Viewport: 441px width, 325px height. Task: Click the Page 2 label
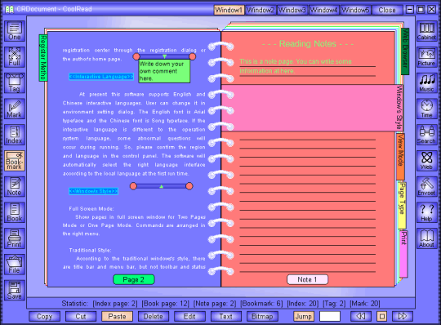134,279
